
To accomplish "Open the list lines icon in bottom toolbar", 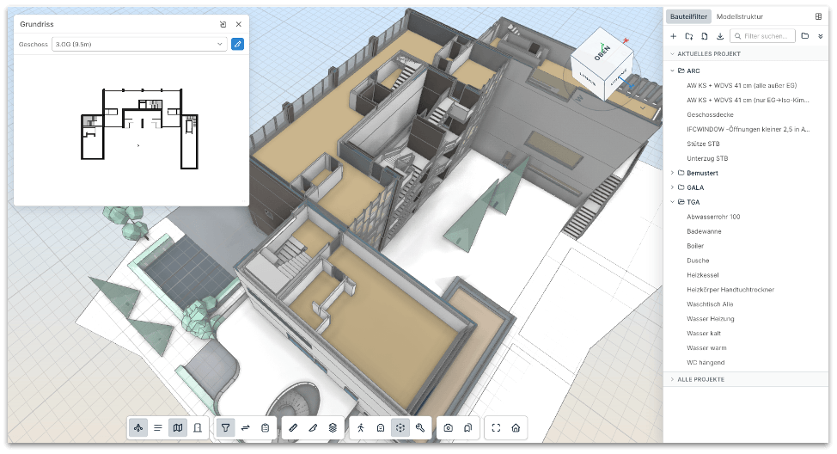I will 158,428.
